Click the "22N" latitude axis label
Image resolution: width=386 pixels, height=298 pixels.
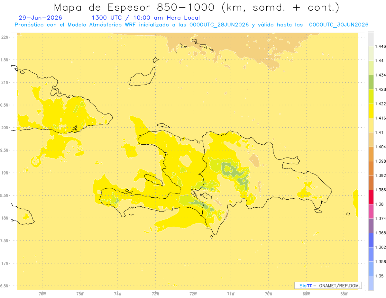point(5,37)
